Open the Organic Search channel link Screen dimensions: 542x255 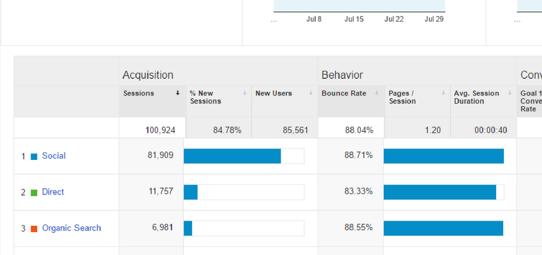point(71,228)
